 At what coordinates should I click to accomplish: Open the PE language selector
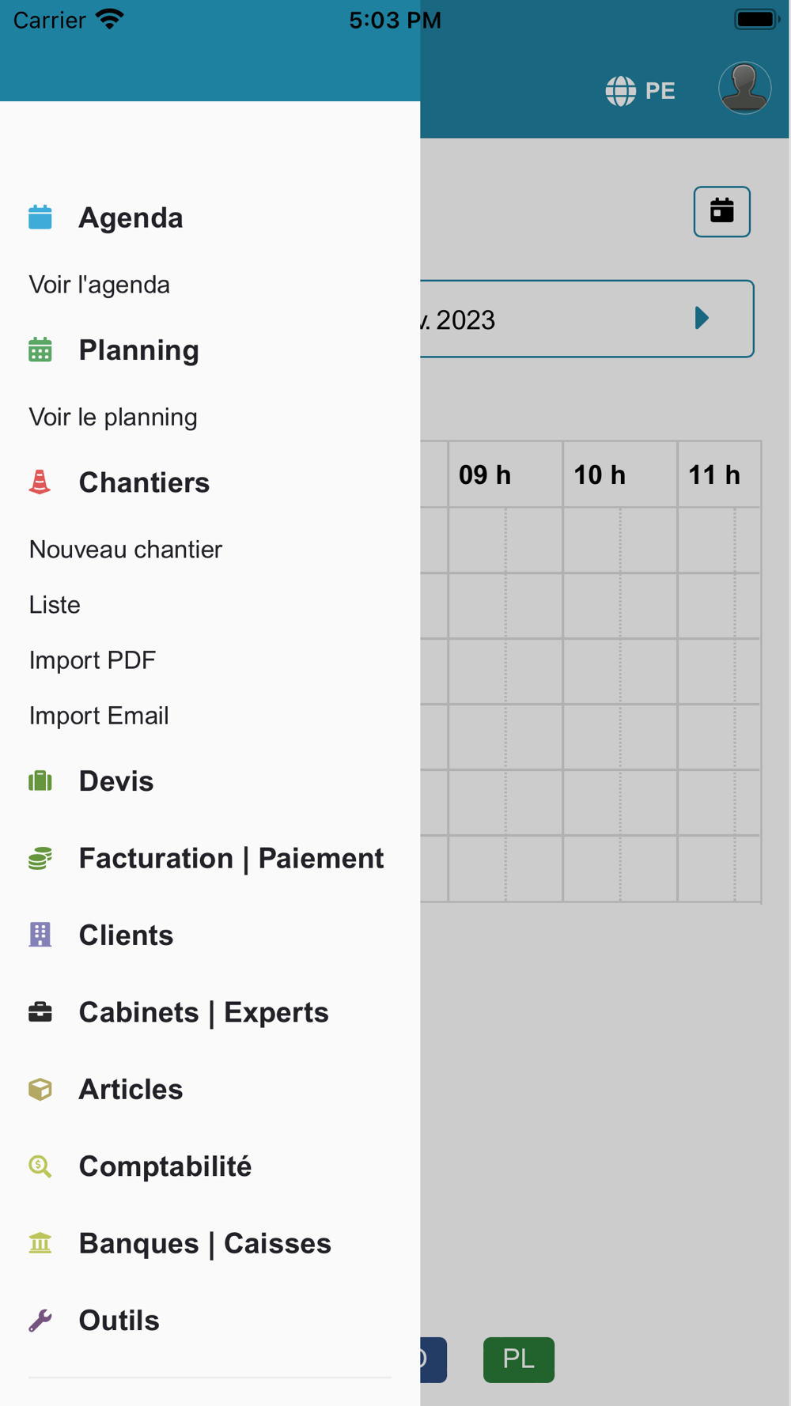(x=641, y=91)
